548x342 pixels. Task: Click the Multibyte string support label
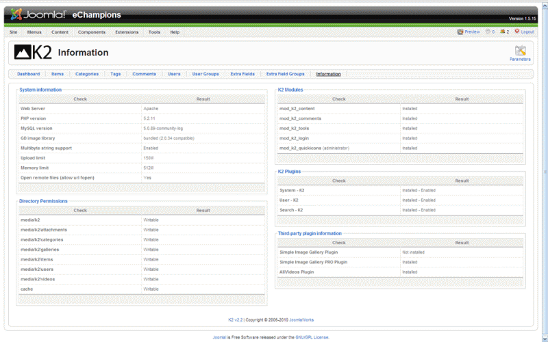pos(46,148)
